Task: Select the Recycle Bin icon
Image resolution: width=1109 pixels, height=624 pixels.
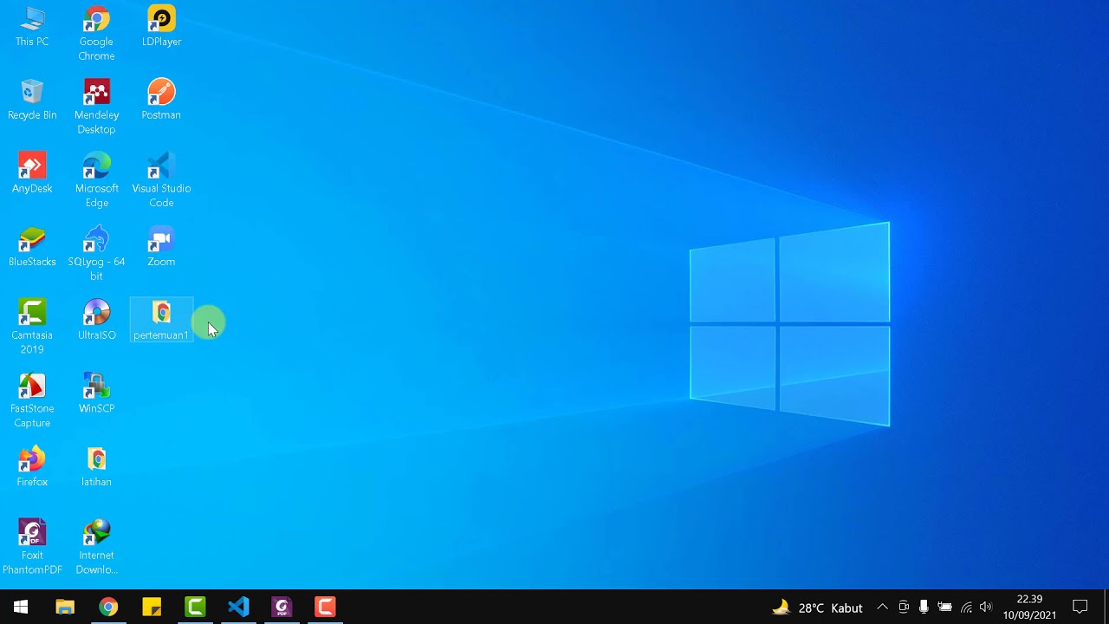Action: [x=32, y=101]
